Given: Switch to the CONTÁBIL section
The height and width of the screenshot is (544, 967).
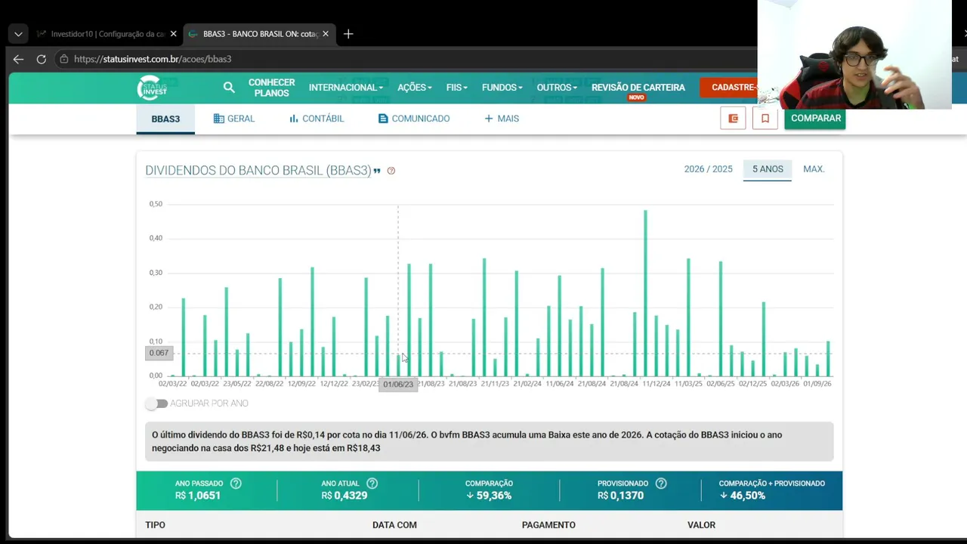Looking at the screenshot, I should point(317,119).
